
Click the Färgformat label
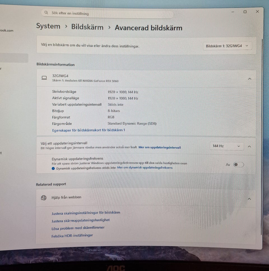pos(61,117)
